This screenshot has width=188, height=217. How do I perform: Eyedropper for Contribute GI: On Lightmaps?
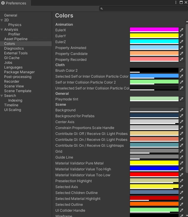point(181,145)
